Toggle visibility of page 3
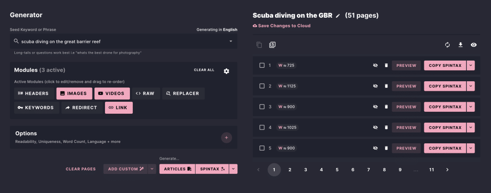The height and width of the screenshot is (193, 491). [375, 107]
